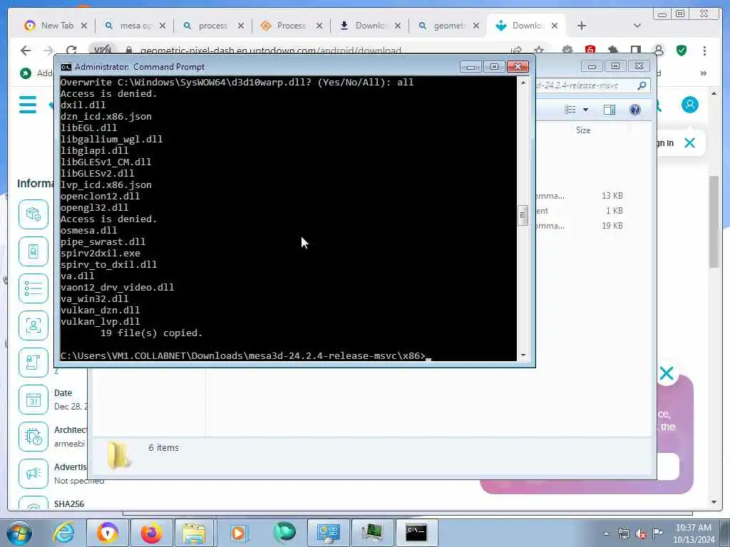Click the Advertising megaphone icon
The image size is (730, 547).
click(34, 474)
